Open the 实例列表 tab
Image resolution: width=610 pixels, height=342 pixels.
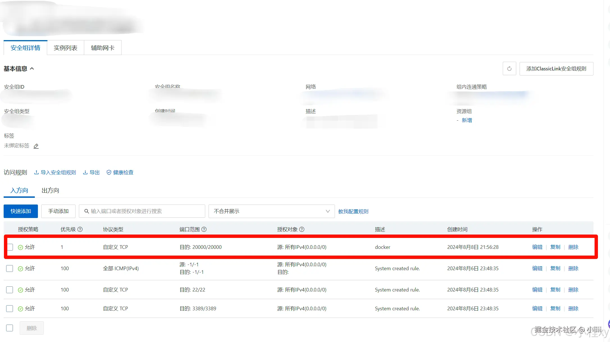(x=65, y=48)
